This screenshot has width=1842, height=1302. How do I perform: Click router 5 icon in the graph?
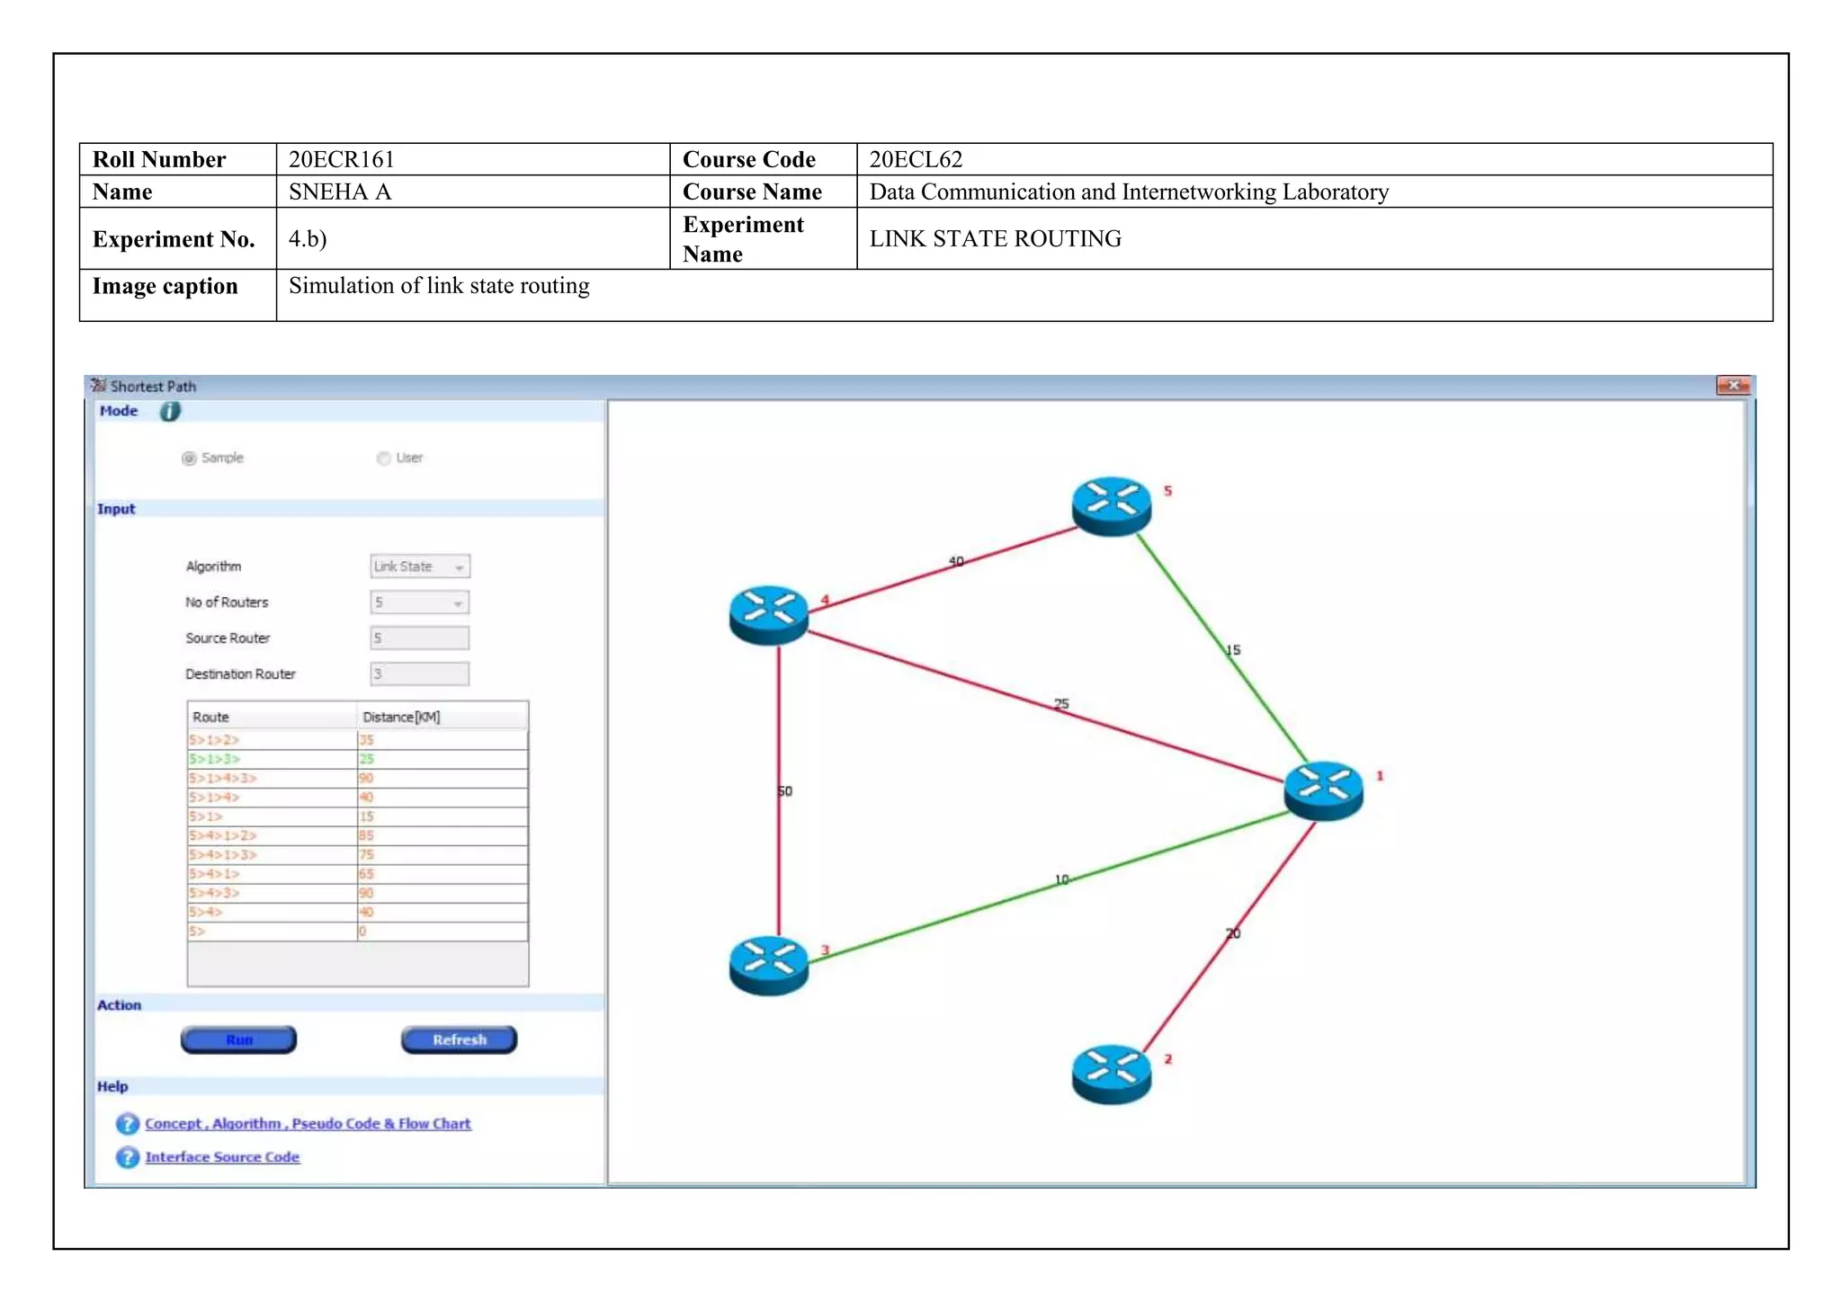(x=1112, y=505)
